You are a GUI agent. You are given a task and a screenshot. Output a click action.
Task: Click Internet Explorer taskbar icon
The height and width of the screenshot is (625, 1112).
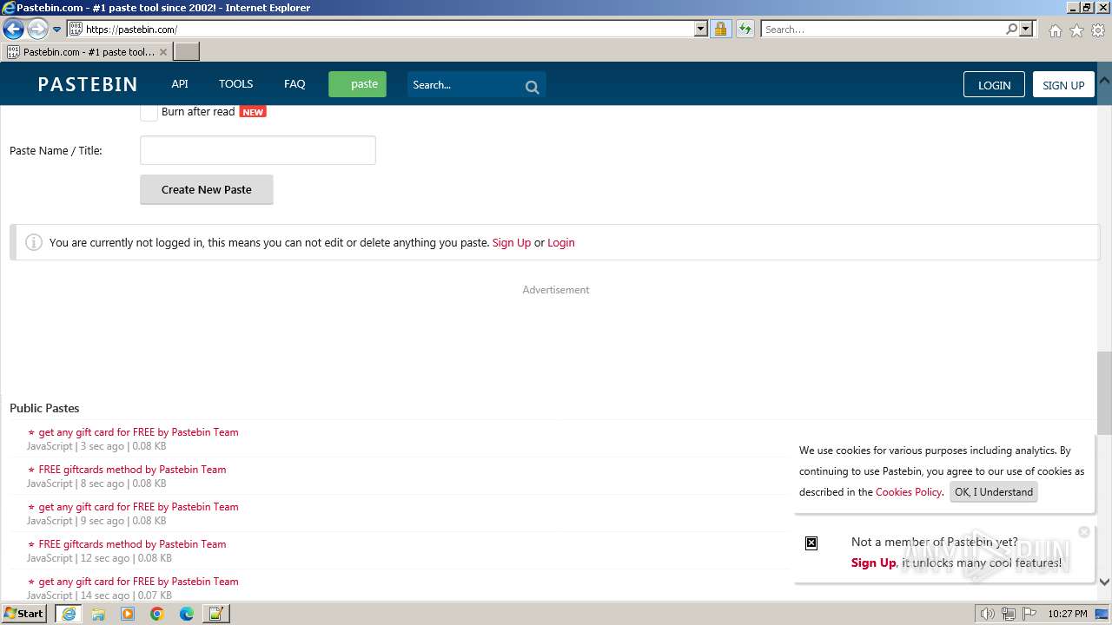pos(69,614)
